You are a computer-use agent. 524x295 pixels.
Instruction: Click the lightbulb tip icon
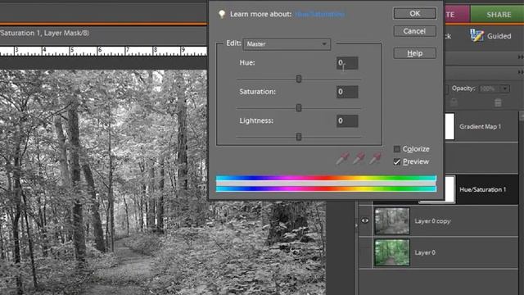[x=222, y=14]
